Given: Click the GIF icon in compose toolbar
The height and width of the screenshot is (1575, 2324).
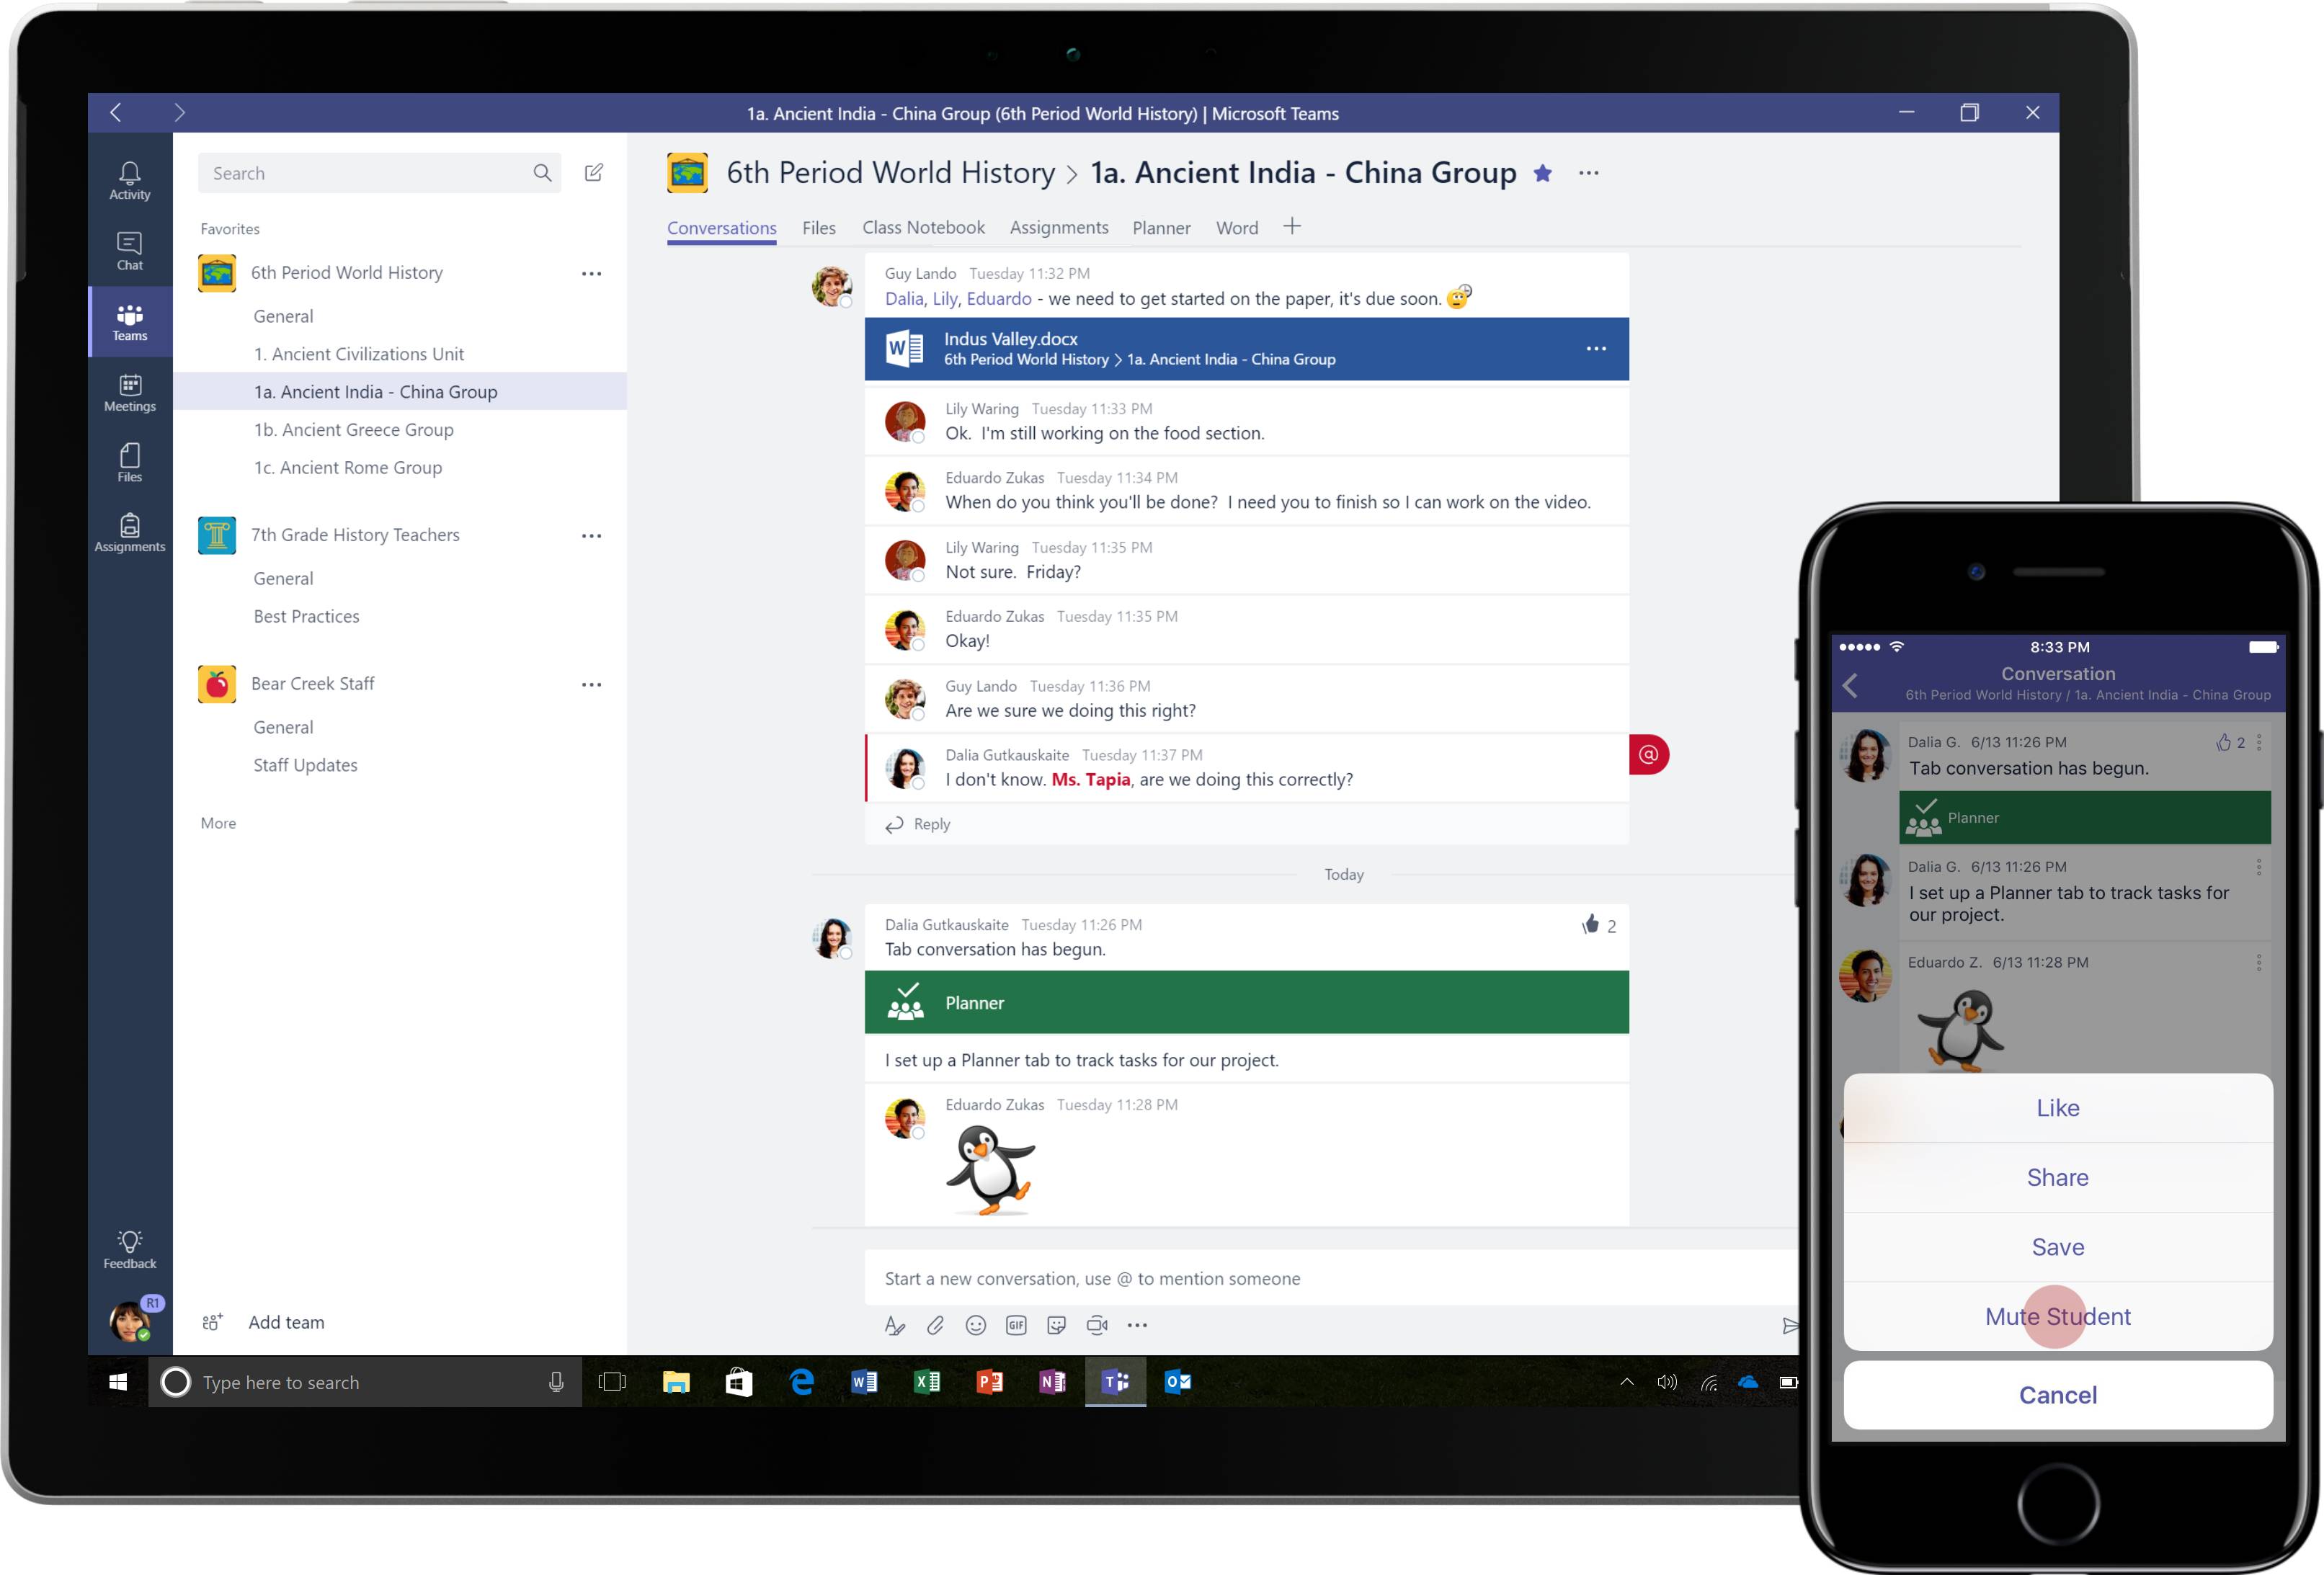Looking at the screenshot, I should pos(1016,1325).
